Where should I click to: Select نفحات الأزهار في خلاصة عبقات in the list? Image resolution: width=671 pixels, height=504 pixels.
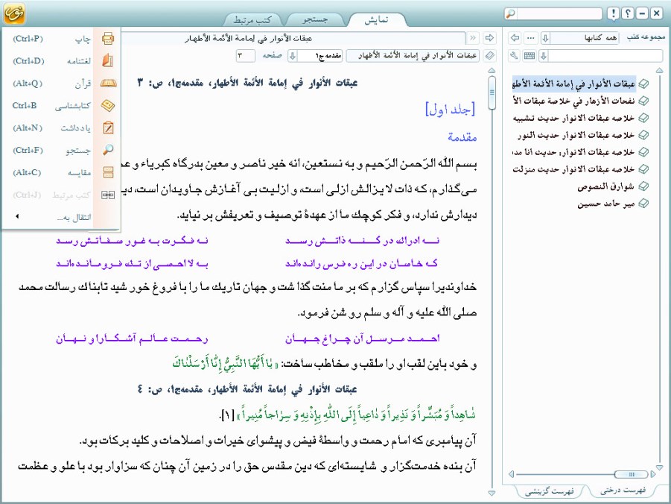(573, 101)
